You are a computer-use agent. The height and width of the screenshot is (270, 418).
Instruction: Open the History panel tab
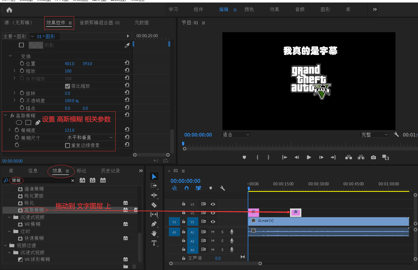pos(110,171)
